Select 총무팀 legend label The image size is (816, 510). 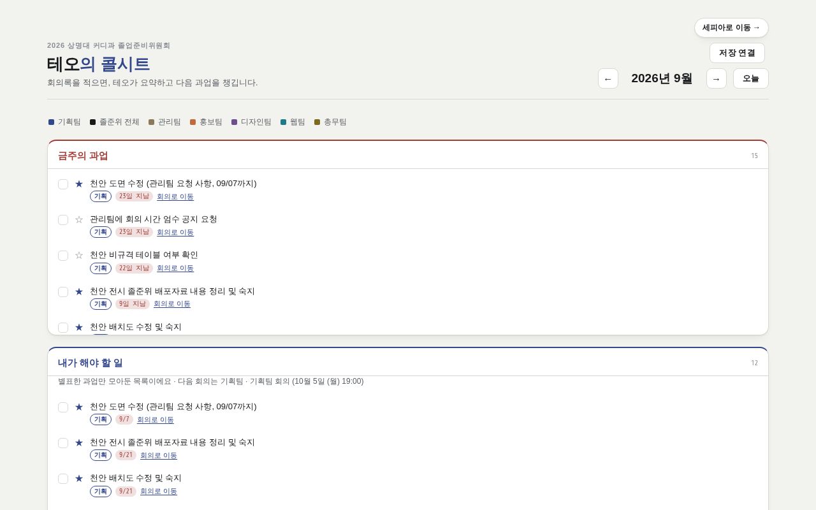[335, 122]
